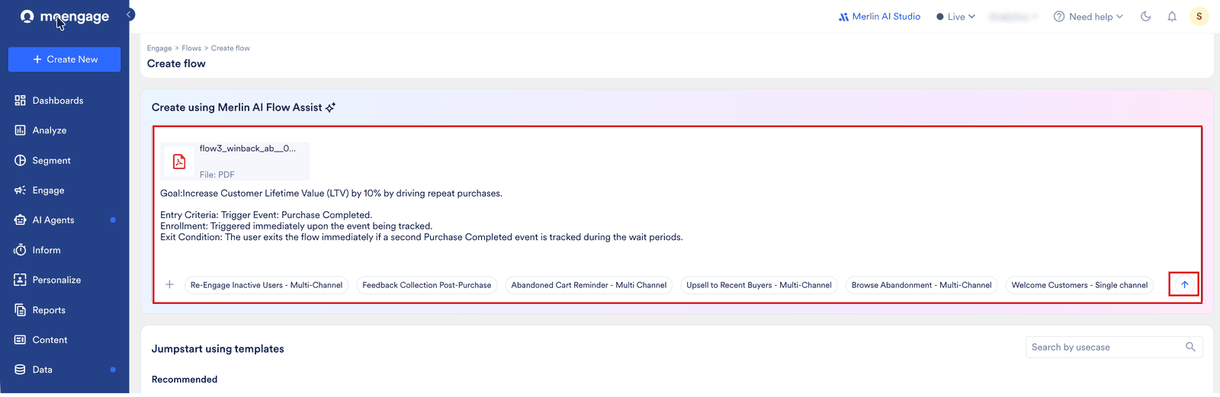Click the Create New button

coord(65,59)
